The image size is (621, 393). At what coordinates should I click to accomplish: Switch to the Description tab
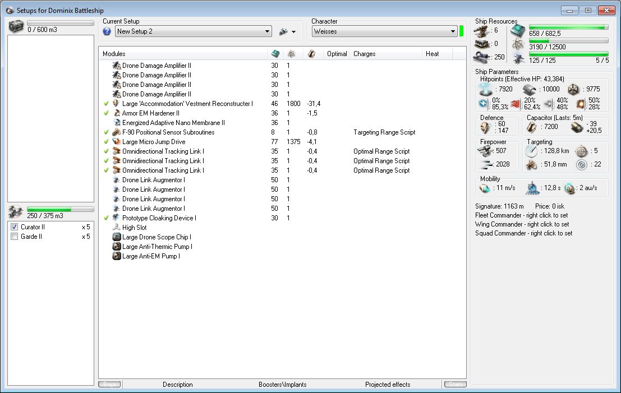point(178,384)
